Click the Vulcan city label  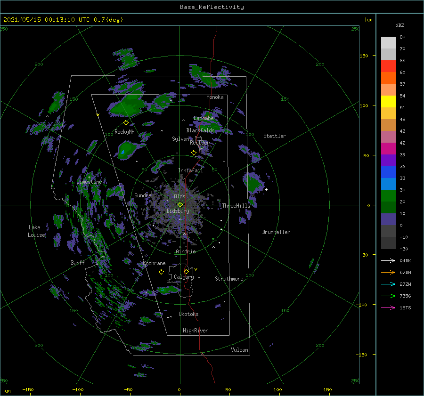pyautogui.click(x=240, y=350)
